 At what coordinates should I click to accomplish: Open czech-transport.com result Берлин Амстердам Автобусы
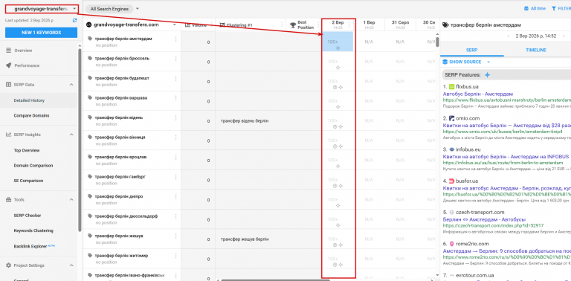point(484,220)
